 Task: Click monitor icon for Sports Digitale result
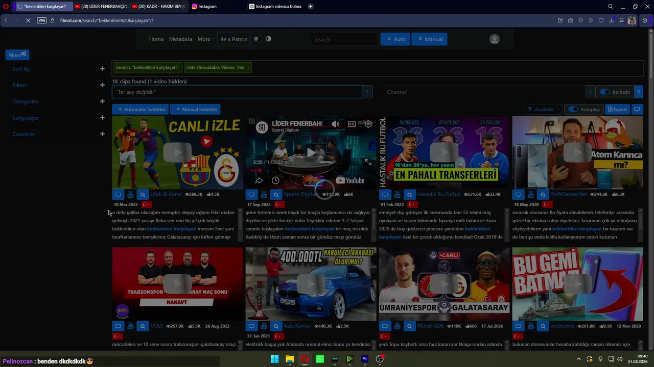coord(251,194)
